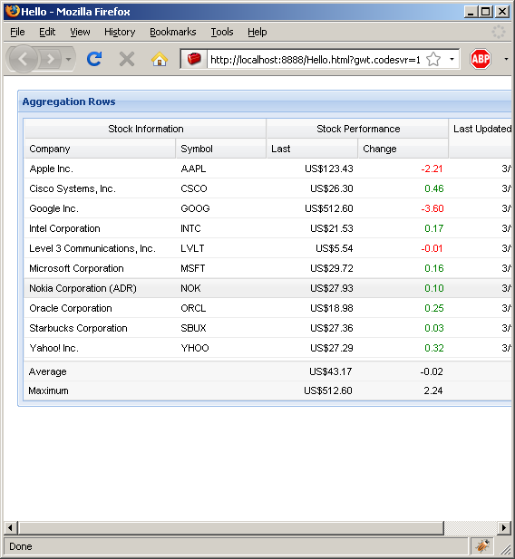The width and height of the screenshot is (515, 559).
Task: Go to the Home page icon
Action: (160, 59)
